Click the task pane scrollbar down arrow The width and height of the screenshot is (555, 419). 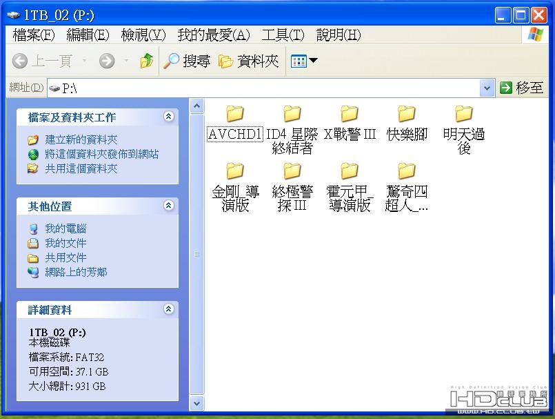tap(196, 403)
